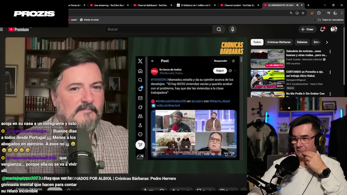The image size is (347, 195).
Task: Open the browser extensions puzzle icon
Action: (319, 13)
